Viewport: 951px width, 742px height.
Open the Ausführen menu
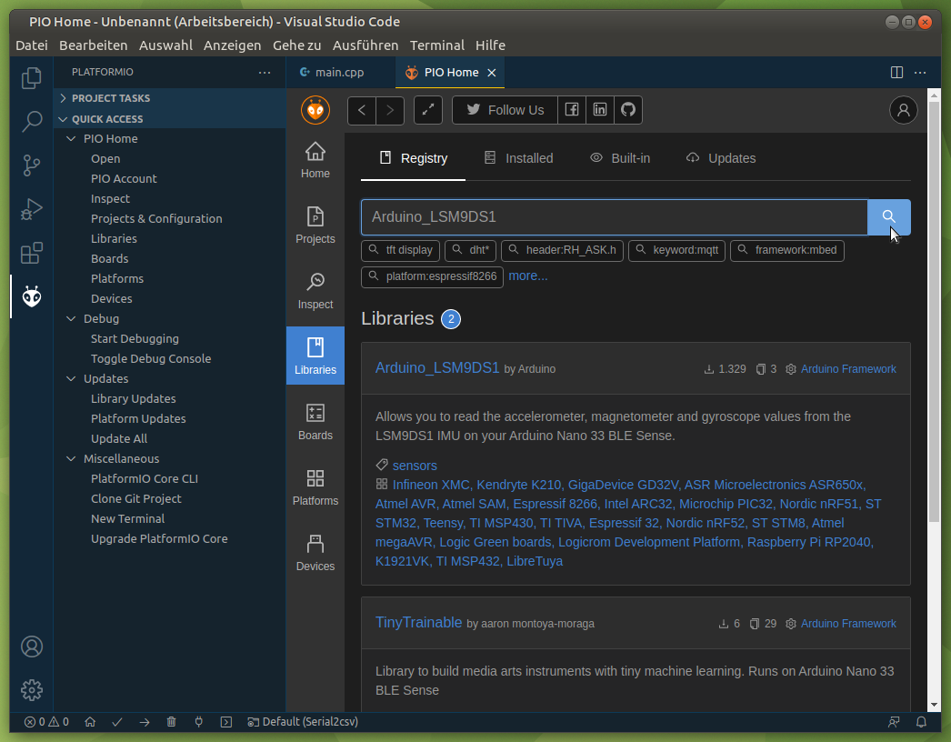[365, 45]
